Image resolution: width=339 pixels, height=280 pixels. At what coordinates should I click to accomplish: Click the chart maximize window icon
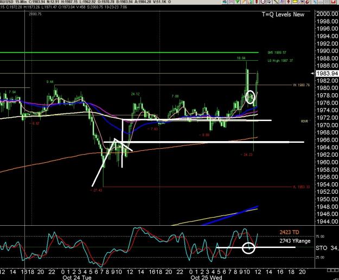[x=327, y=2]
